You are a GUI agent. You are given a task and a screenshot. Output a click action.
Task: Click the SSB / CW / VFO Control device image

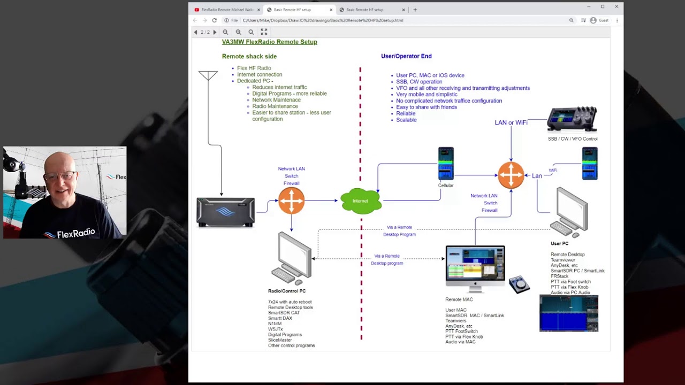572,119
